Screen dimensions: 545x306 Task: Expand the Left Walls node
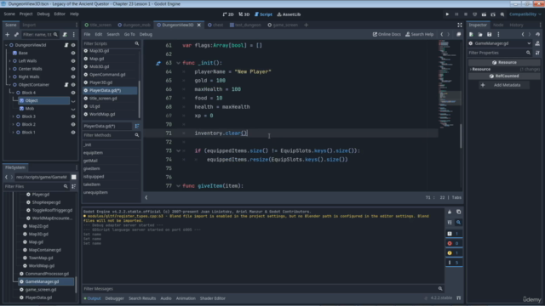(9, 61)
